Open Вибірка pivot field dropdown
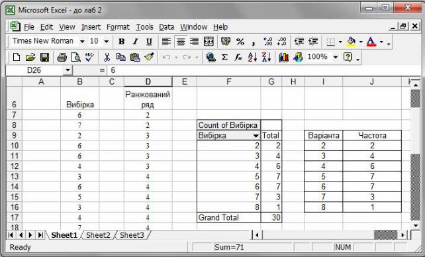 tap(256, 136)
